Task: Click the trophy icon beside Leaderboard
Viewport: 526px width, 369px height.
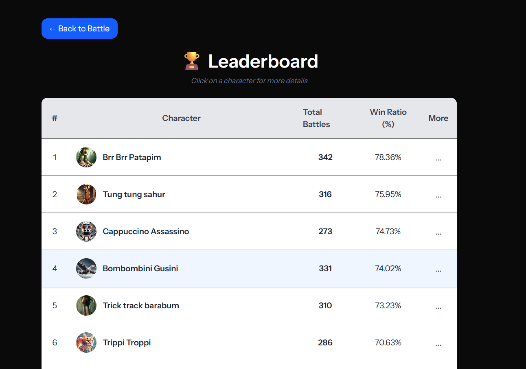Action: [x=192, y=61]
